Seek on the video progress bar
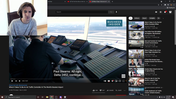The image size is (176, 99). 68,79
